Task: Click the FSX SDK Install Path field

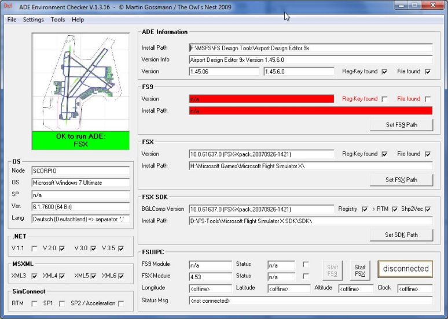Action: (311, 221)
